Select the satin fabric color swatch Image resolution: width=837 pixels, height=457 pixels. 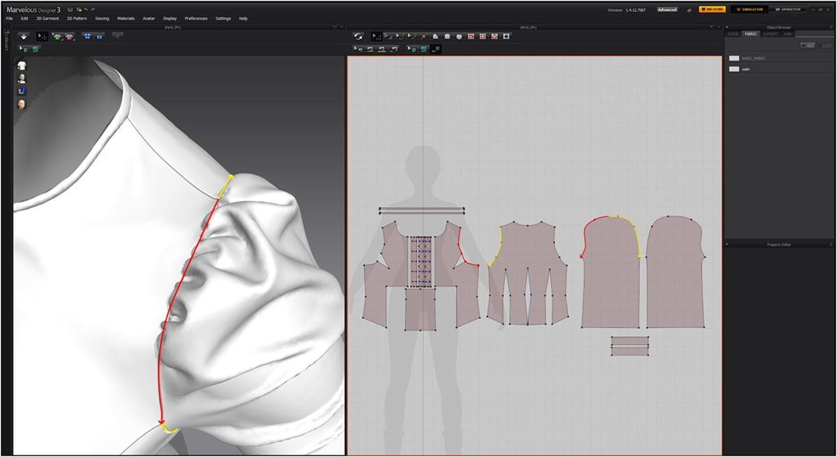[x=734, y=69]
